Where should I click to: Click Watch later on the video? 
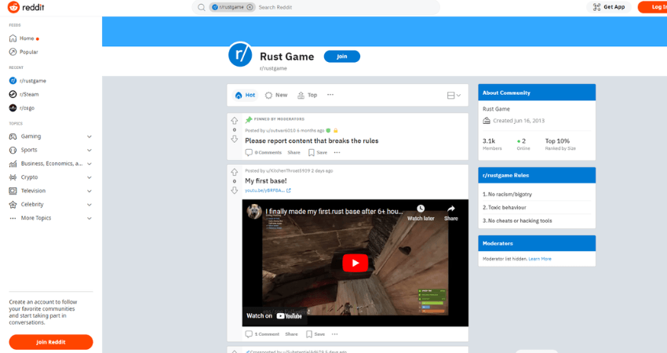click(421, 213)
